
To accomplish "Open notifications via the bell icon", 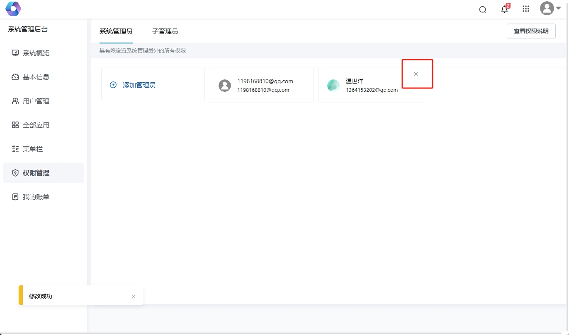I will point(504,9).
